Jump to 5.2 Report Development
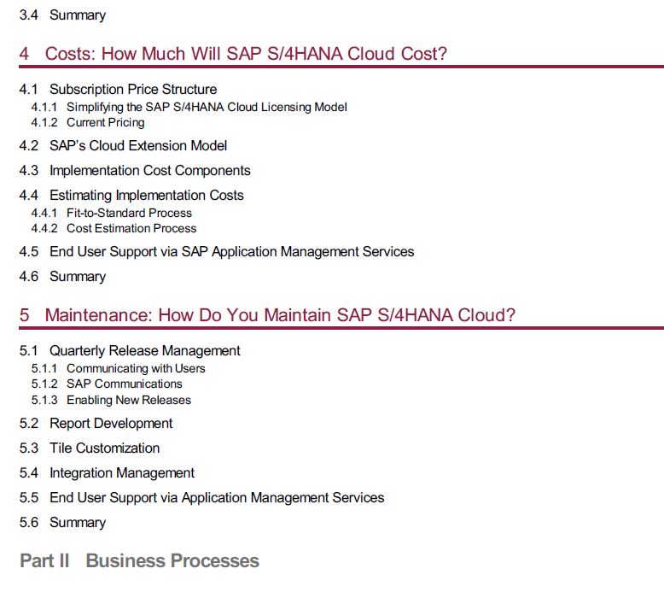 (x=96, y=424)
